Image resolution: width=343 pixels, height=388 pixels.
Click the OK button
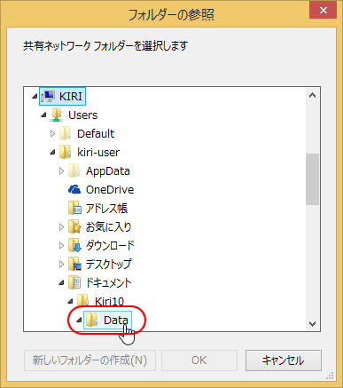point(199,360)
